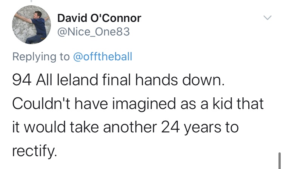View David O'Connor's profile picture
The height and width of the screenshot is (169, 283).
31,25
